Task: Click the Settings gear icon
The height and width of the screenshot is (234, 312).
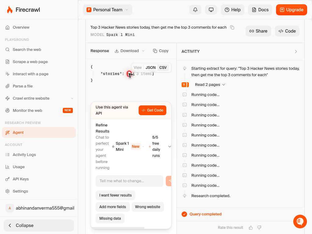Action: [x=7, y=191]
